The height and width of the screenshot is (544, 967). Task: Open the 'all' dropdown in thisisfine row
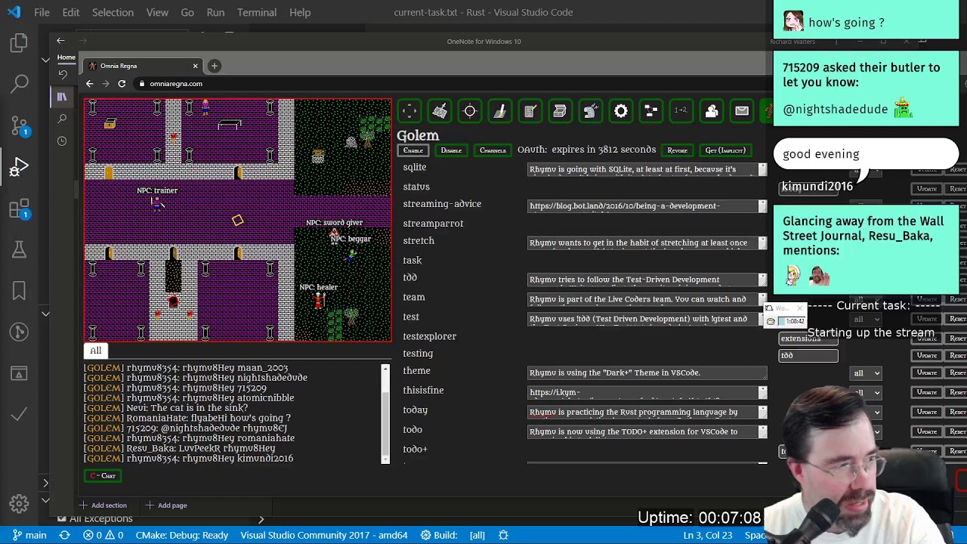(x=866, y=393)
